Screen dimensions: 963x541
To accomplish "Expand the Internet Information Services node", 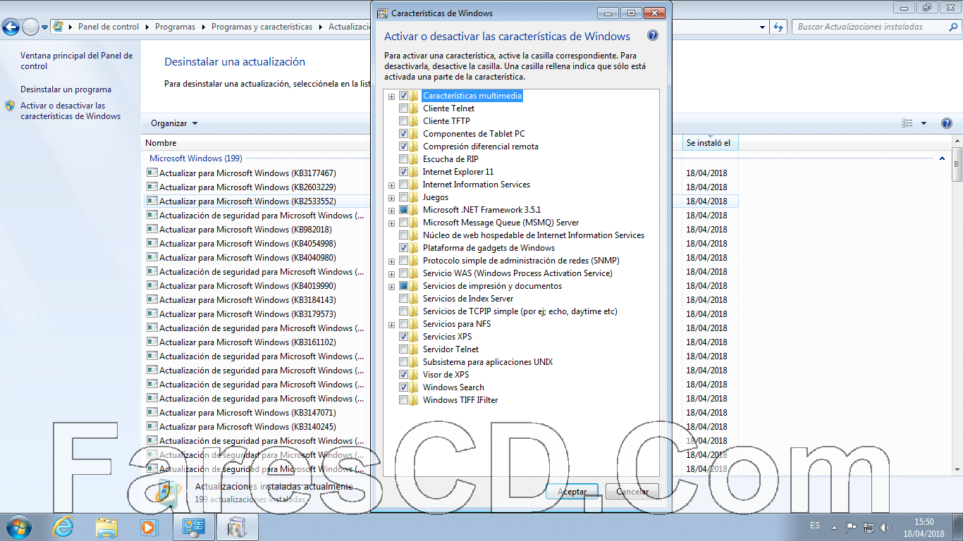I will pyautogui.click(x=391, y=185).
